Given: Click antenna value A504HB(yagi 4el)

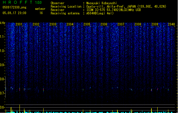Looking at the screenshot, I should pos(100,13).
